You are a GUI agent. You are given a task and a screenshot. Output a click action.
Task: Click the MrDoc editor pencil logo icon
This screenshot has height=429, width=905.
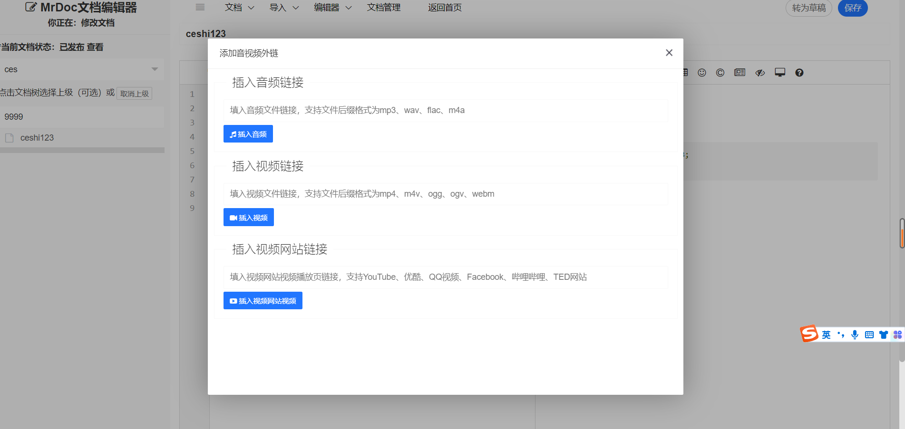pos(31,7)
